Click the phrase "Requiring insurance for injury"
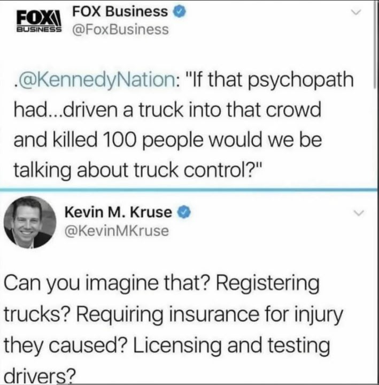 [x=210, y=314]
